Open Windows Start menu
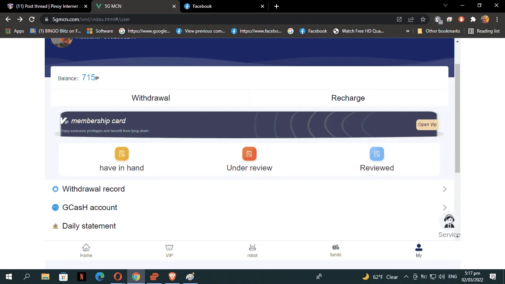 click(9, 277)
